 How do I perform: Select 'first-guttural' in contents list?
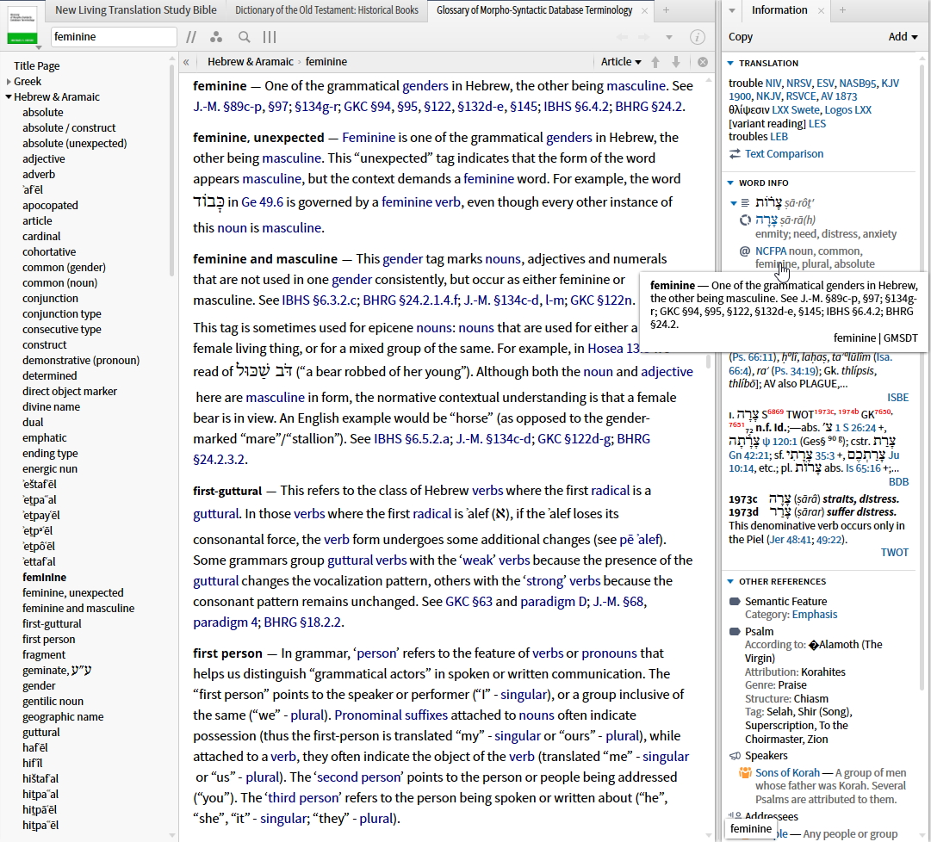(x=52, y=623)
